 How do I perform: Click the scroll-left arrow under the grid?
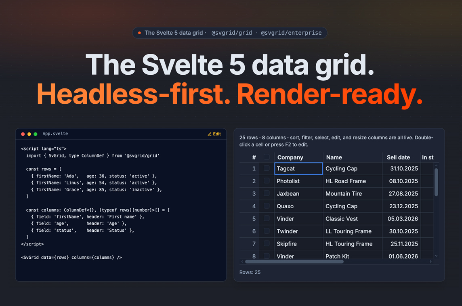[242, 262]
